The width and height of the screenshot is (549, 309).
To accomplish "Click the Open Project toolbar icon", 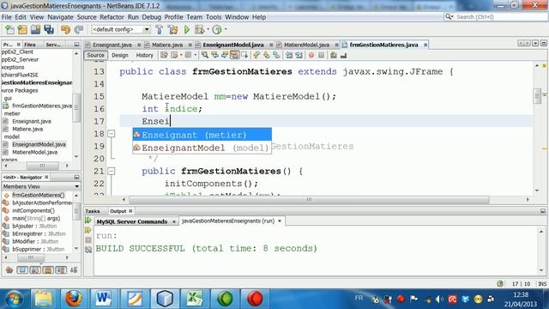I will coord(35,30).
